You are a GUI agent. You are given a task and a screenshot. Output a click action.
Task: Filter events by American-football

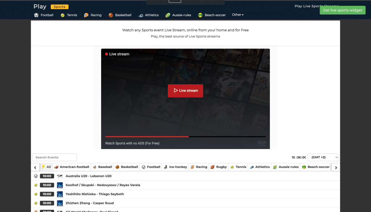point(71,167)
